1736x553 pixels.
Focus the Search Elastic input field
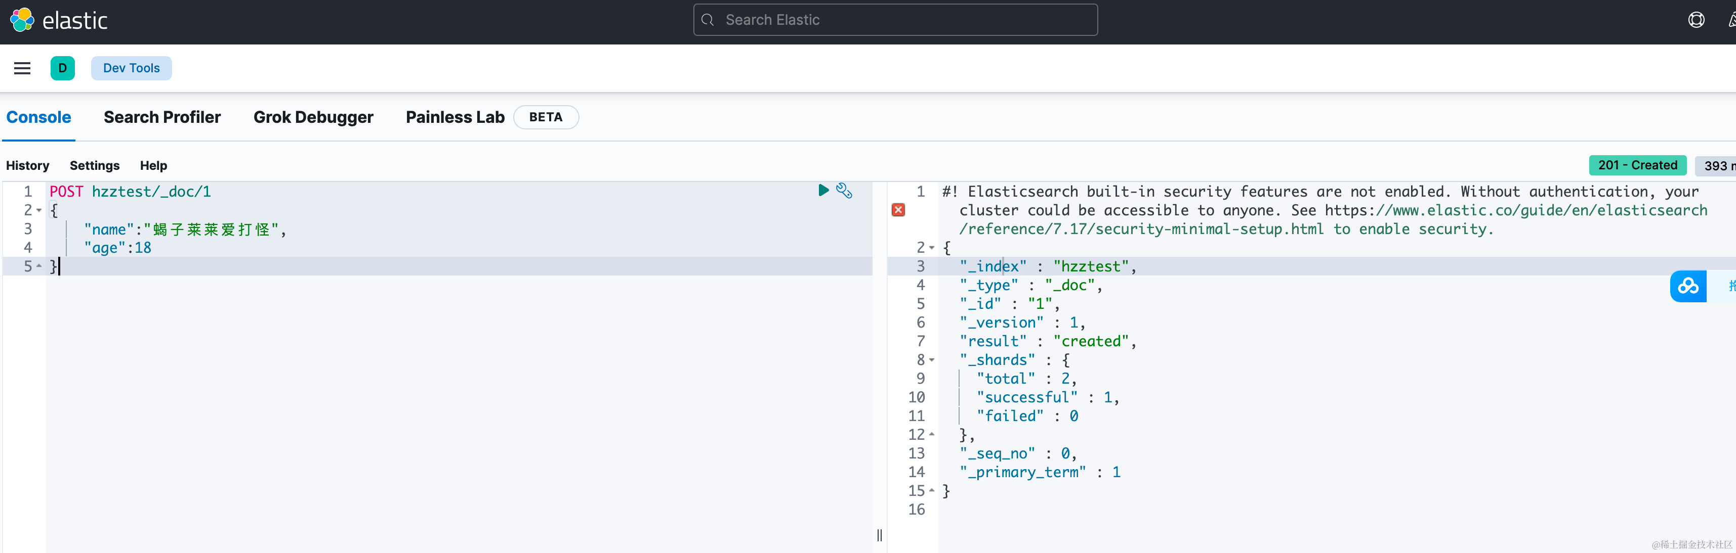tap(895, 20)
